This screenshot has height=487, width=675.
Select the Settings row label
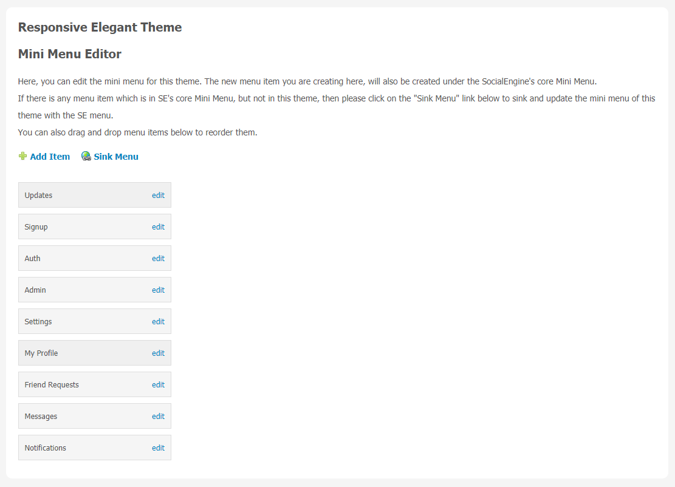pyautogui.click(x=38, y=322)
